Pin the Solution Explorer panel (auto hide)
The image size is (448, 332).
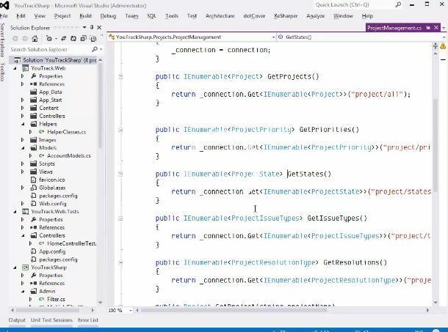[x=92, y=27]
